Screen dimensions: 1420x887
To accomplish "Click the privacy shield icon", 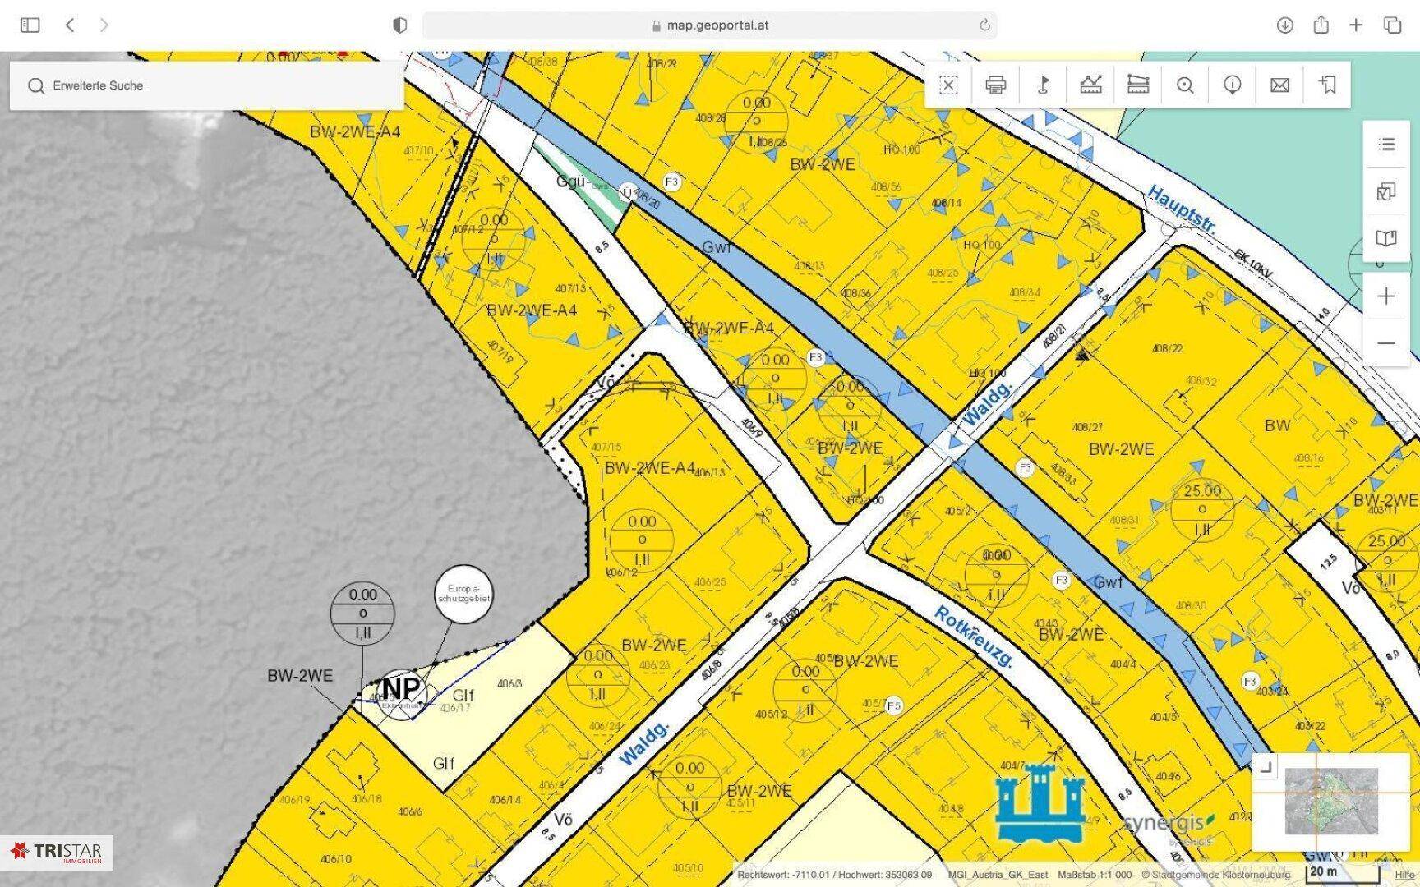I will pyautogui.click(x=399, y=25).
